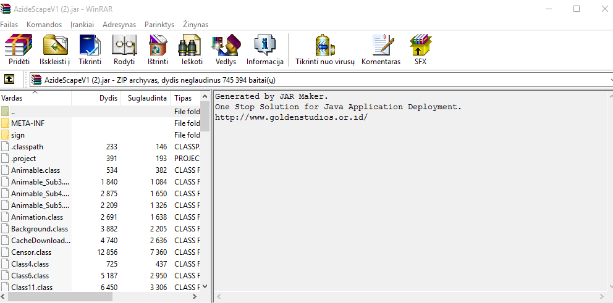Click file list horizontal scroll right arrow
This screenshot has width=613, height=303.
click(x=194, y=297)
